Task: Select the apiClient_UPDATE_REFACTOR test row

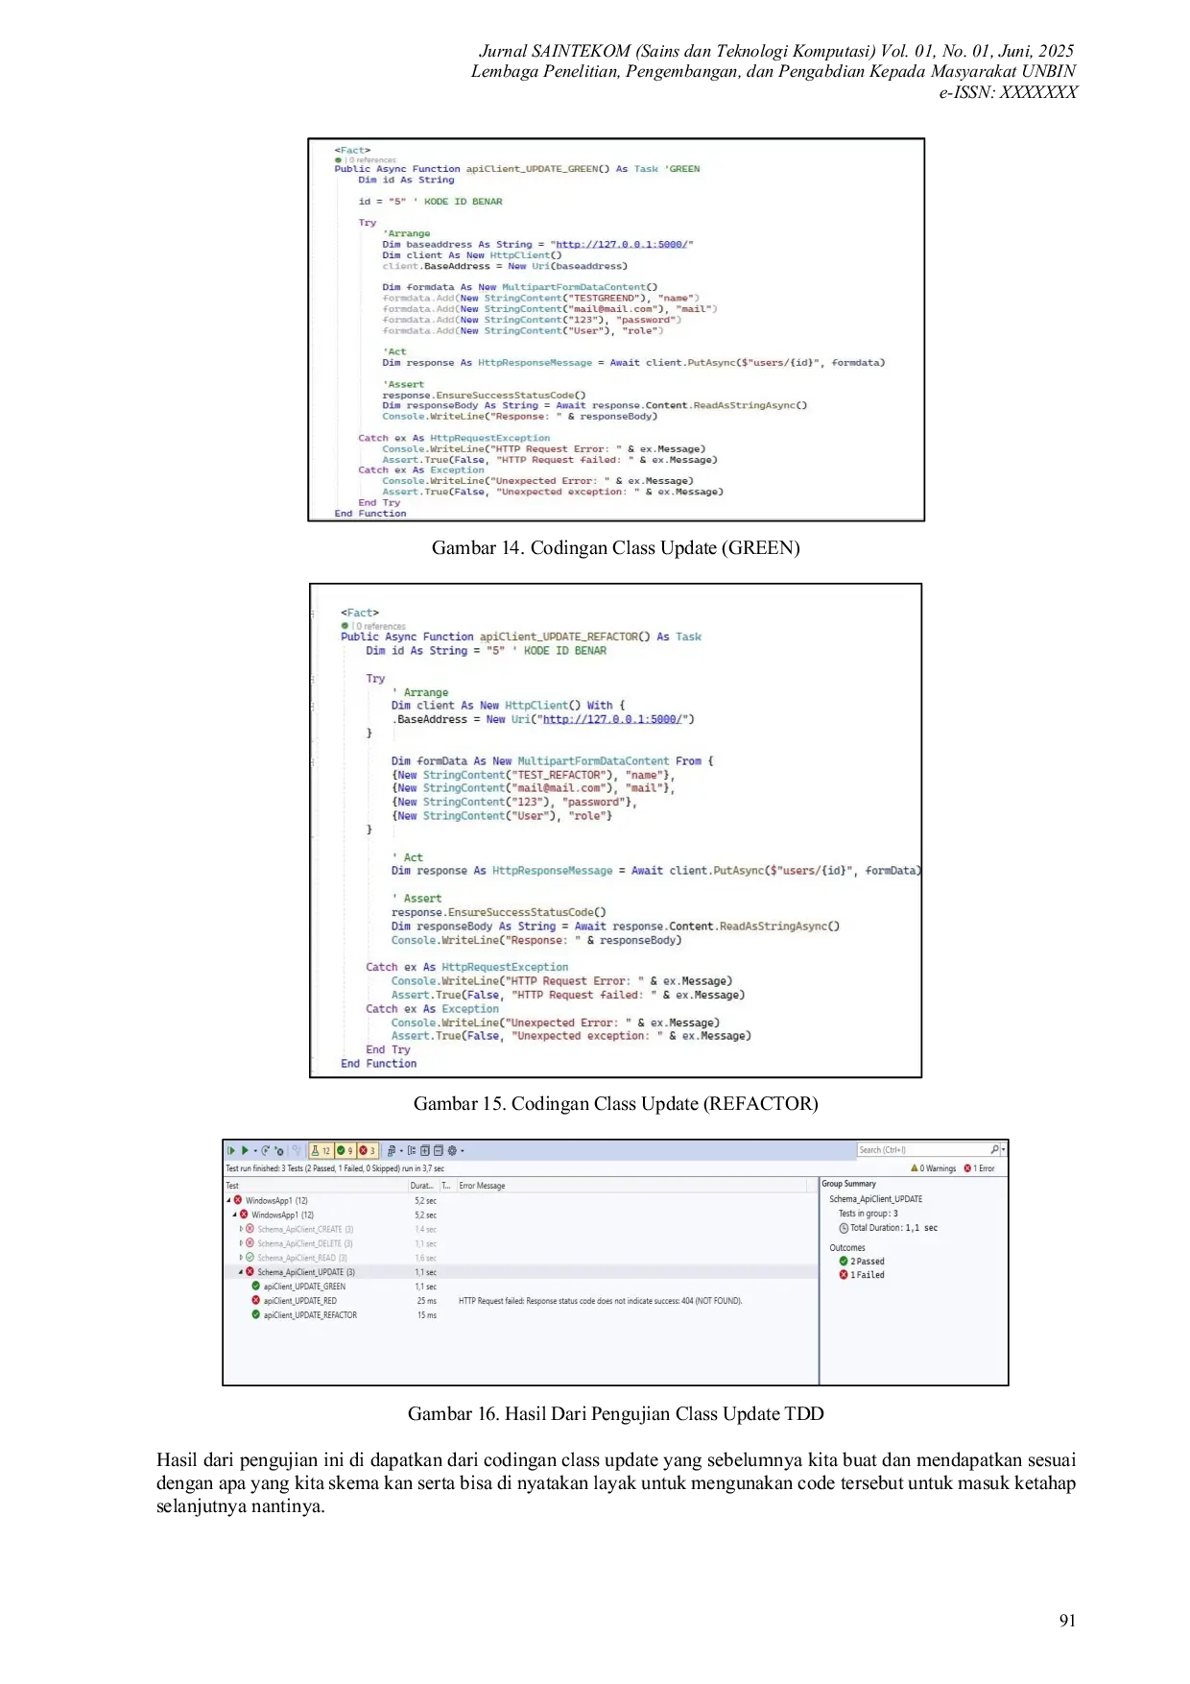Action: [520, 1315]
